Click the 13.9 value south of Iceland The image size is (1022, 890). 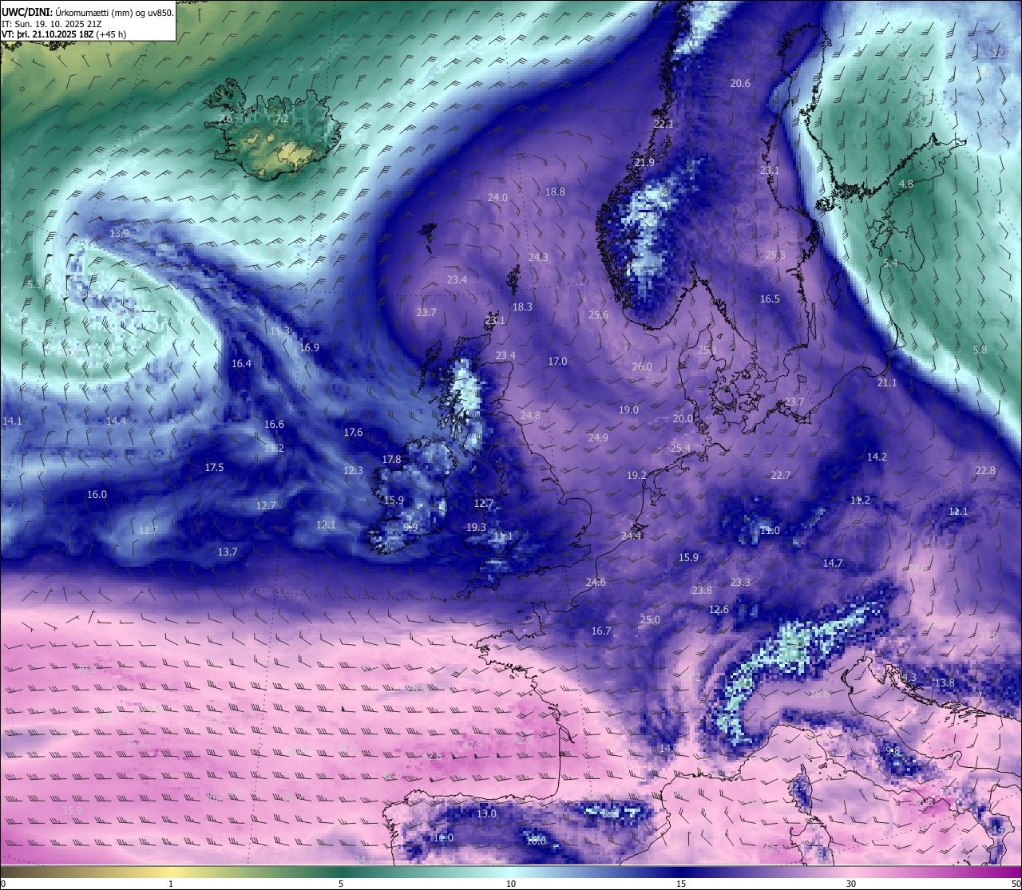[x=119, y=233]
